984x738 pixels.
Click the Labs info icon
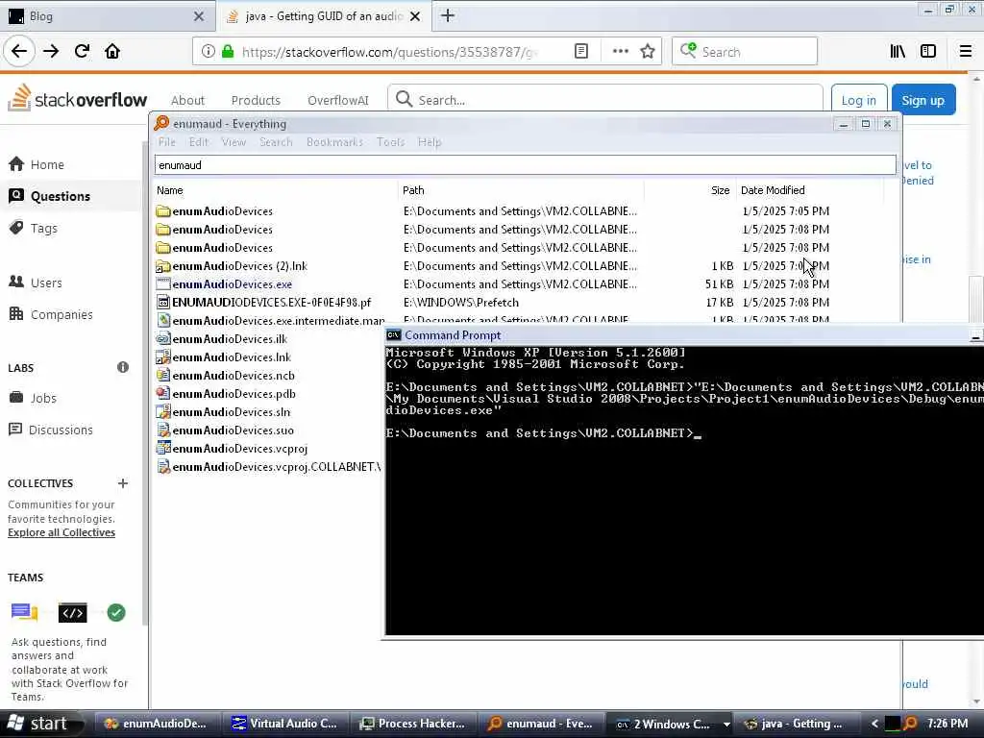[123, 367]
